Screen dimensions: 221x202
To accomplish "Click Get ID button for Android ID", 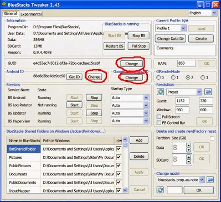I will point(74,77).
